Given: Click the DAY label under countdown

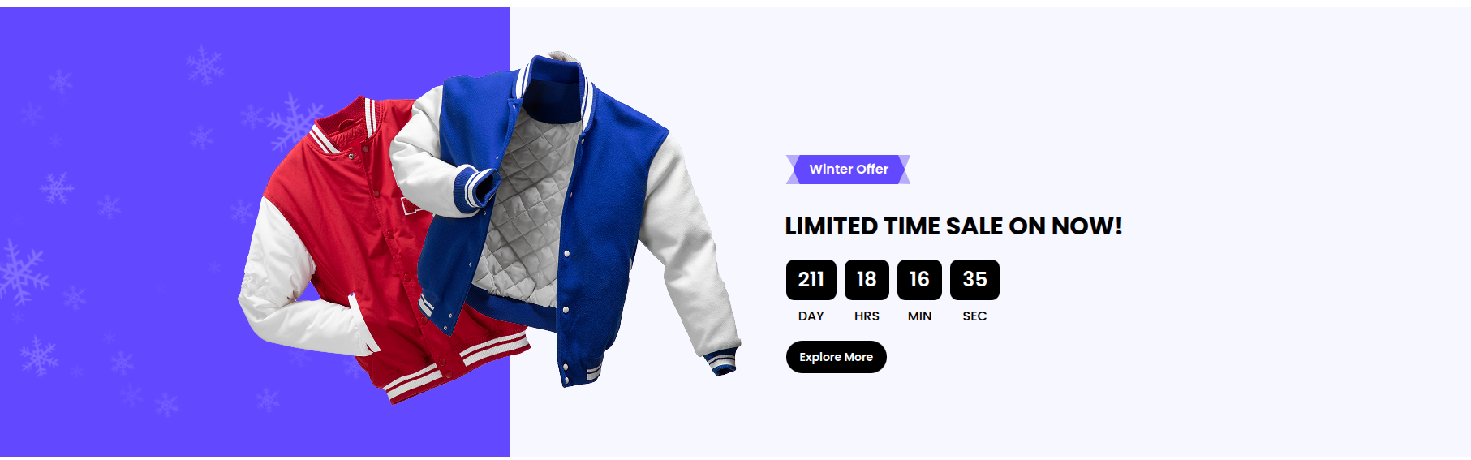Looking at the screenshot, I should click(x=811, y=316).
